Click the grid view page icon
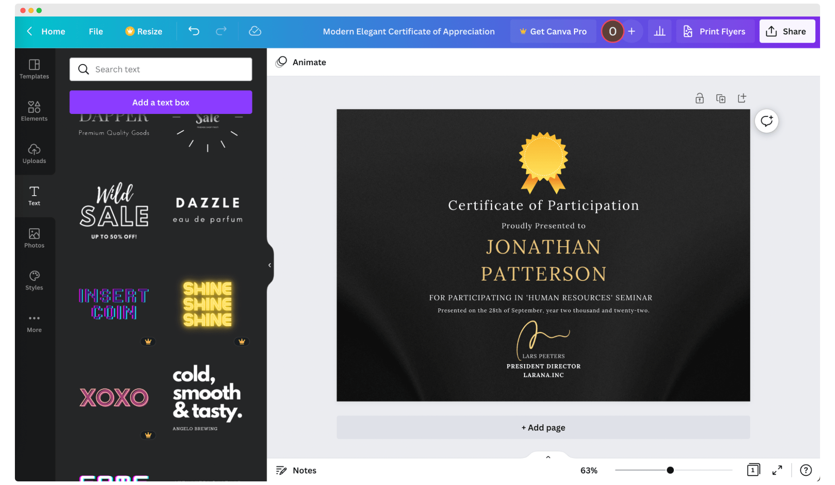This screenshot has width=835, height=485. pyautogui.click(x=753, y=470)
